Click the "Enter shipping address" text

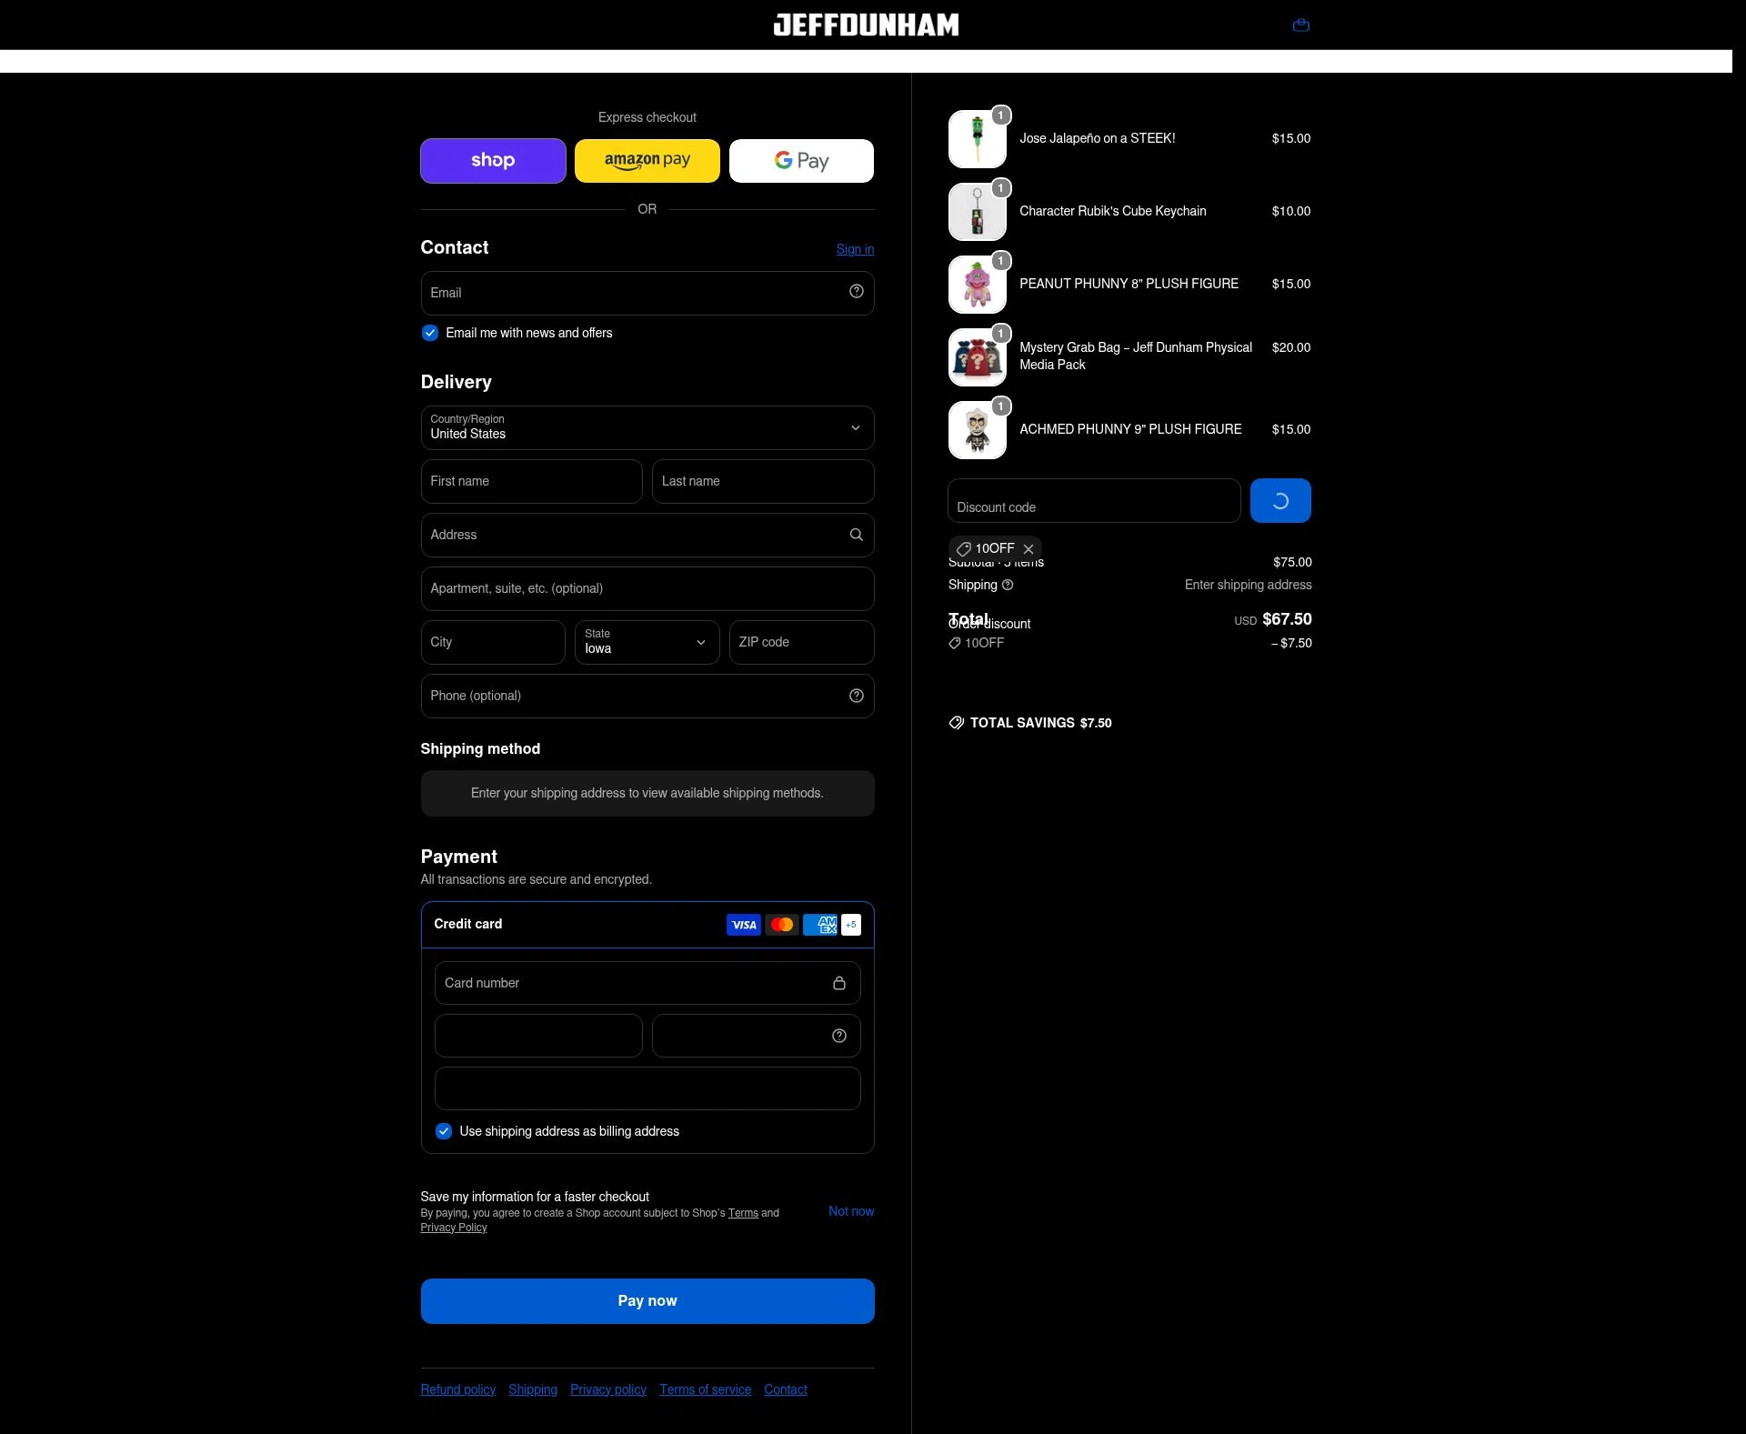click(x=1248, y=585)
